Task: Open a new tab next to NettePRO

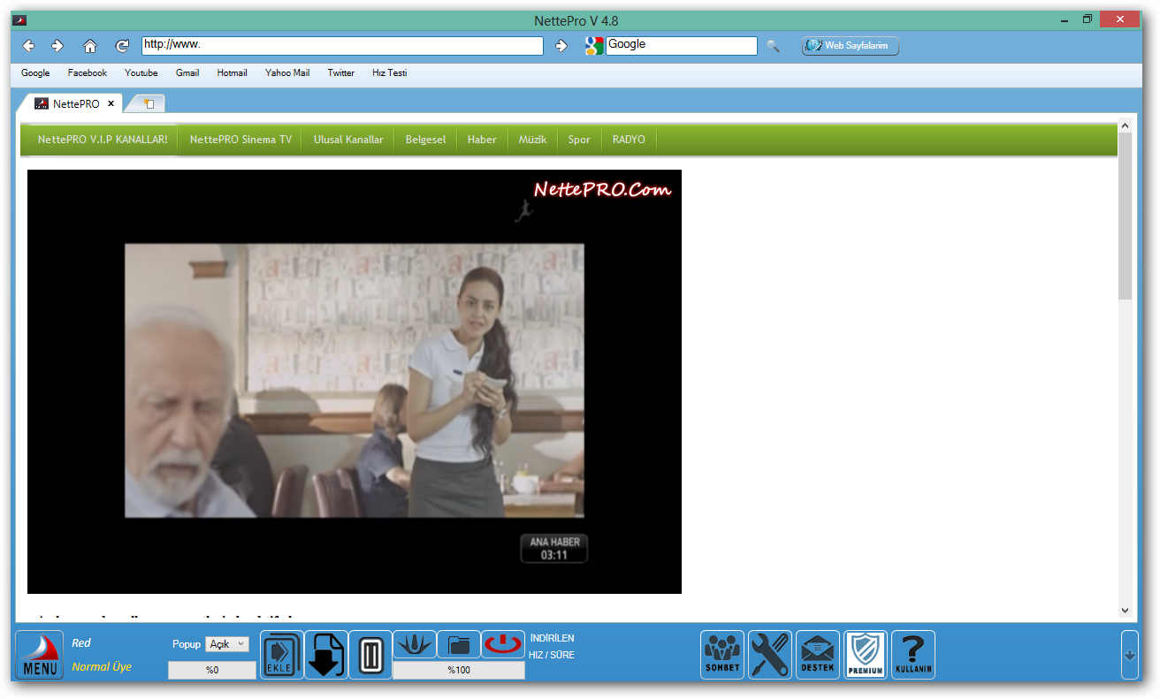Action: (x=149, y=103)
